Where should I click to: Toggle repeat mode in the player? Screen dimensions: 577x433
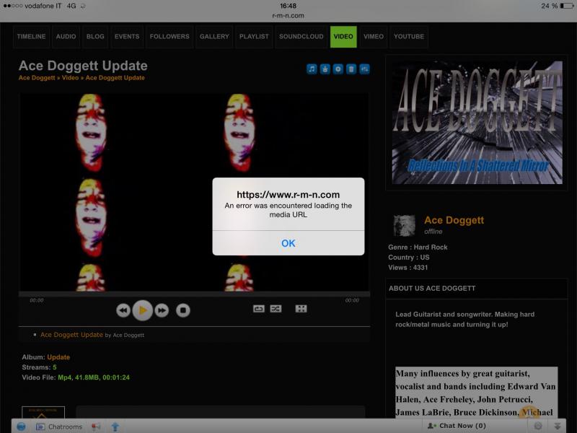(258, 309)
